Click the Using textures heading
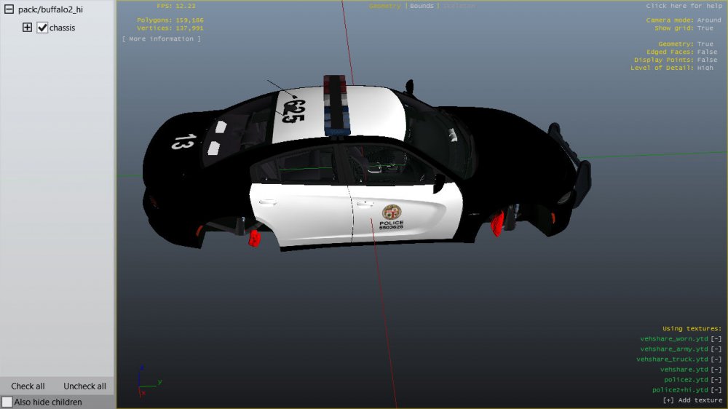This screenshot has height=409, width=728. tap(692, 329)
